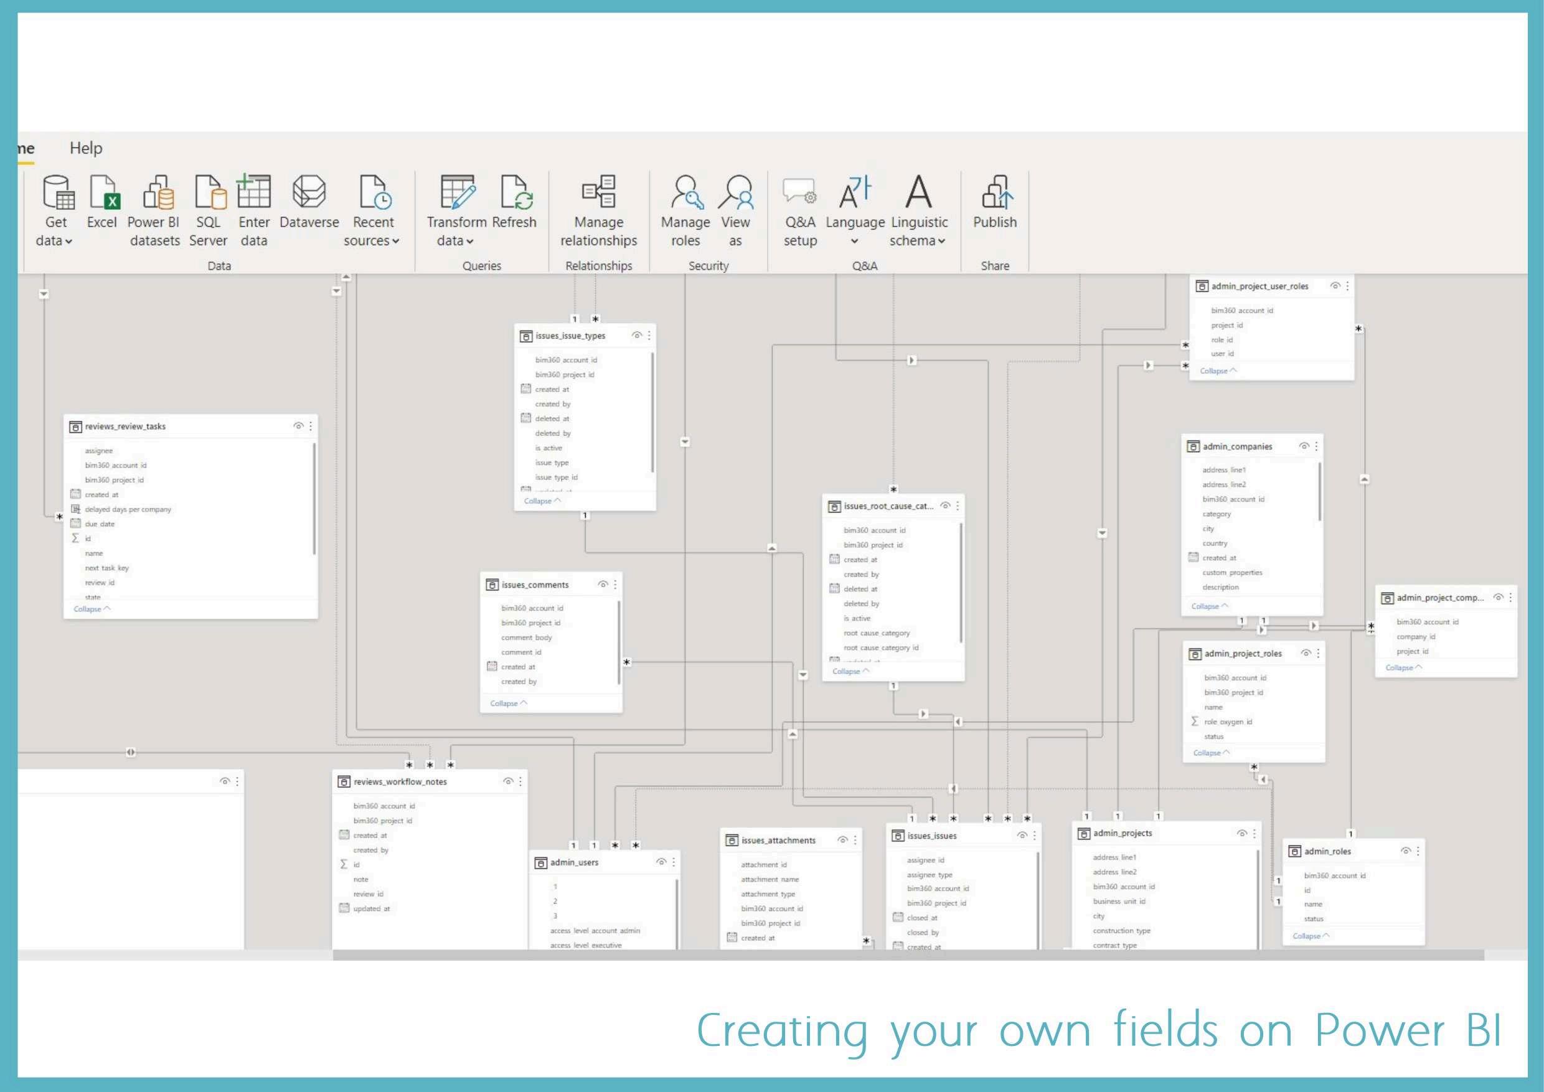Screen dimensions: 1544x1092
Task: Toggle visibility eye on issues_issue_types table
Action: [x=636, y=335]
